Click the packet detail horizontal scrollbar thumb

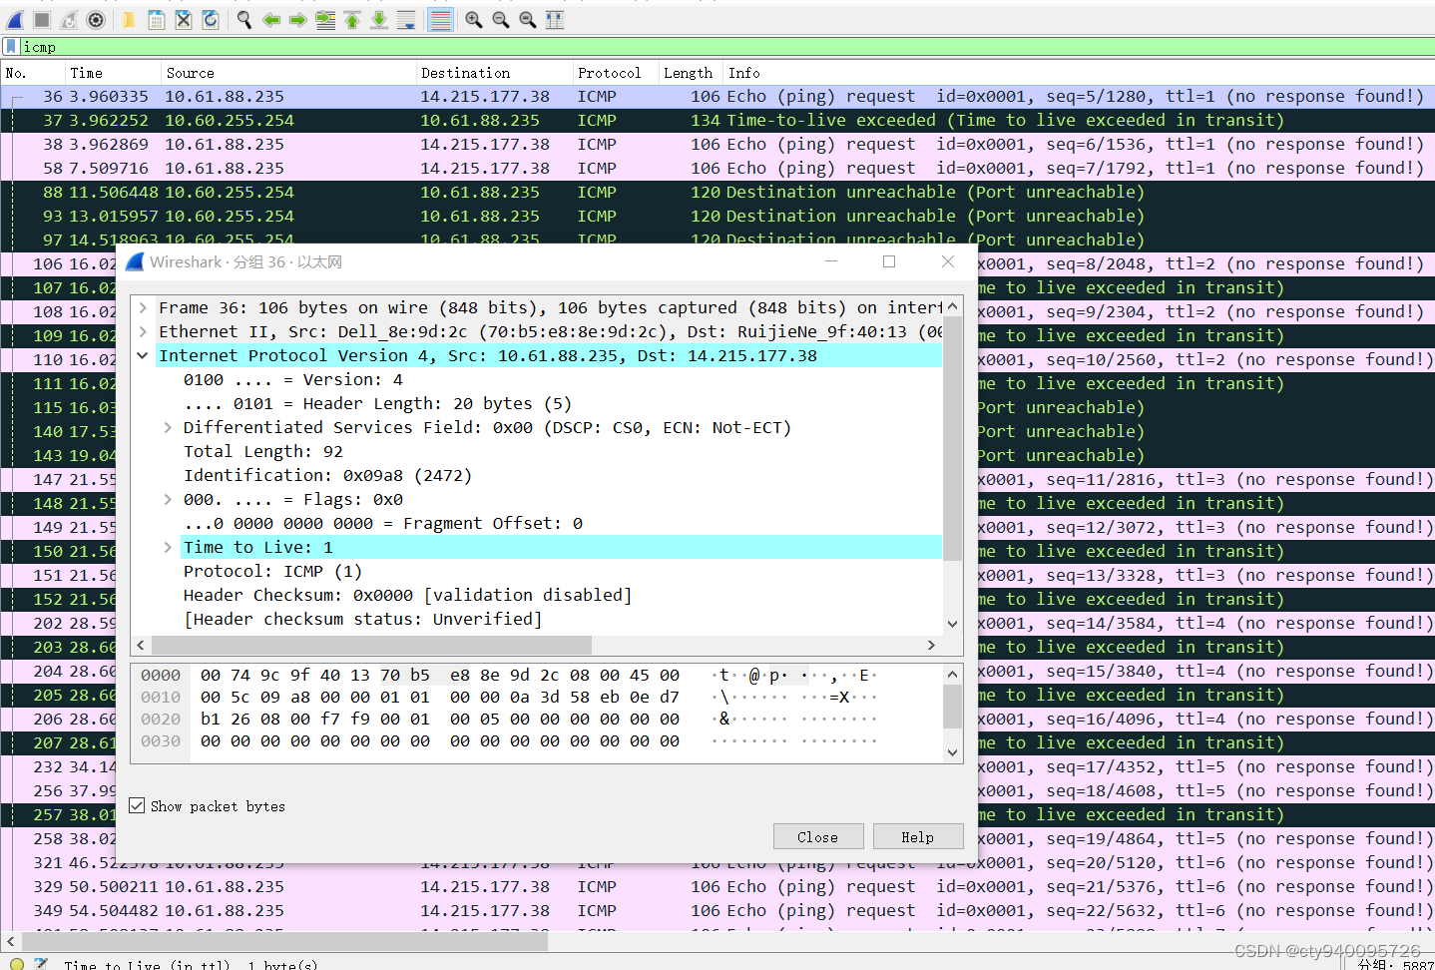coord(371,645)
